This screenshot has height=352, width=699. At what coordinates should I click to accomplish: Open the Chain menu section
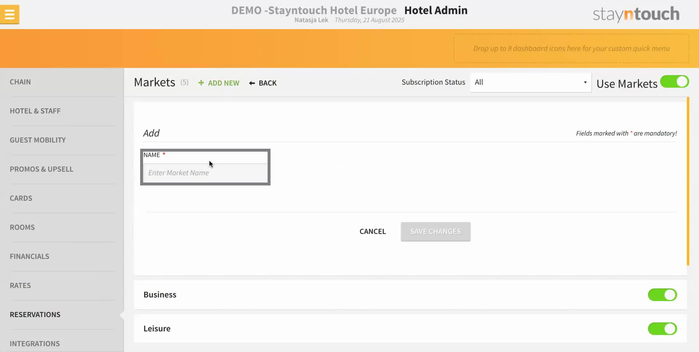20,82
